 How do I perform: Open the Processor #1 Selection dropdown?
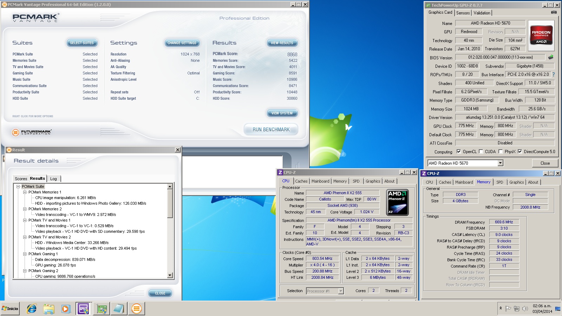(340, 291)
